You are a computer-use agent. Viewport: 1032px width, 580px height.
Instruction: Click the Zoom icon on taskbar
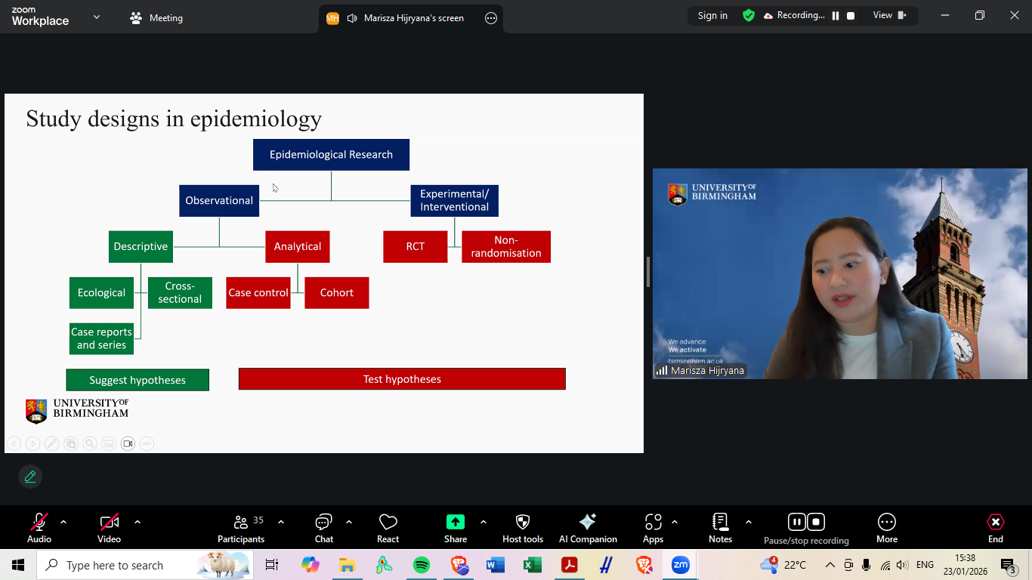pos(681,565)
